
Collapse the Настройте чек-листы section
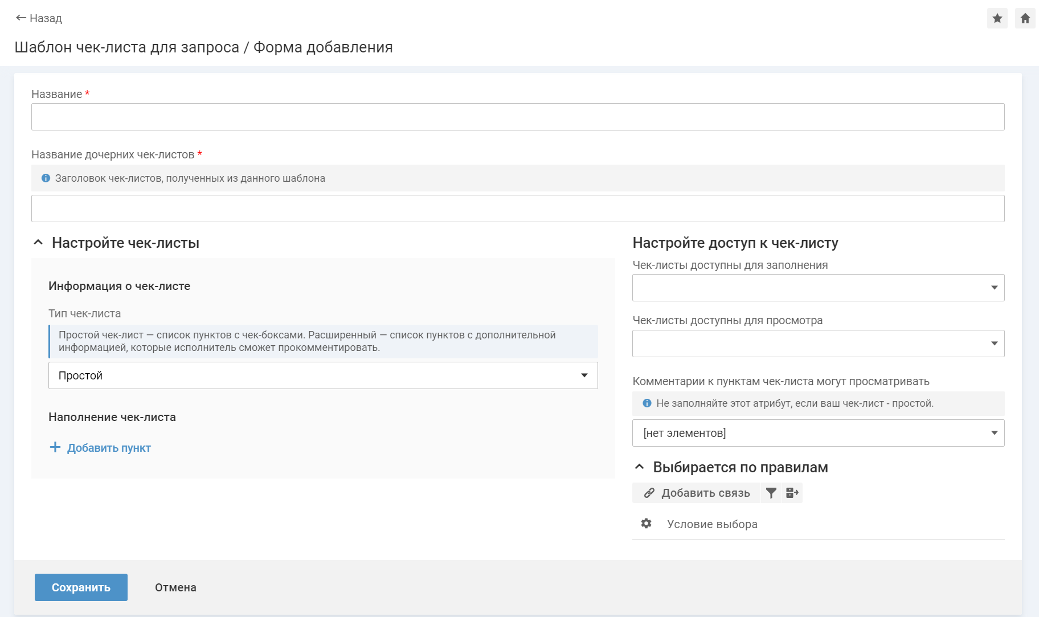[38, 243]
